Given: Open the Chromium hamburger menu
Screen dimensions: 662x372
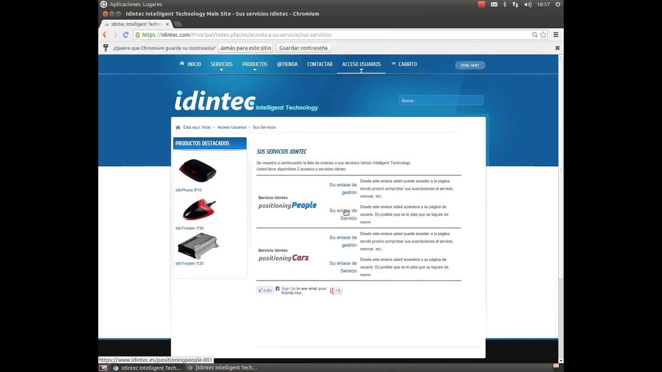Looking at the screenshot, I should (556, 35).
